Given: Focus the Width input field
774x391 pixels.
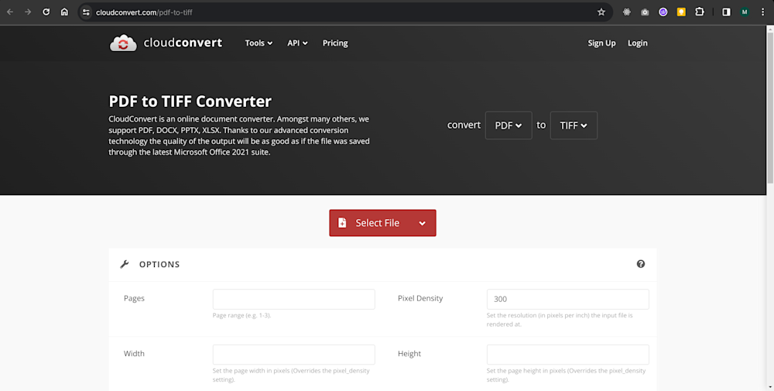Looking at the screenshot, I should pos(293,355).
